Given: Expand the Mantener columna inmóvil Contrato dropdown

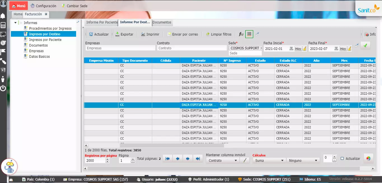Looking at the screenshot, I should tap(222, 161).
